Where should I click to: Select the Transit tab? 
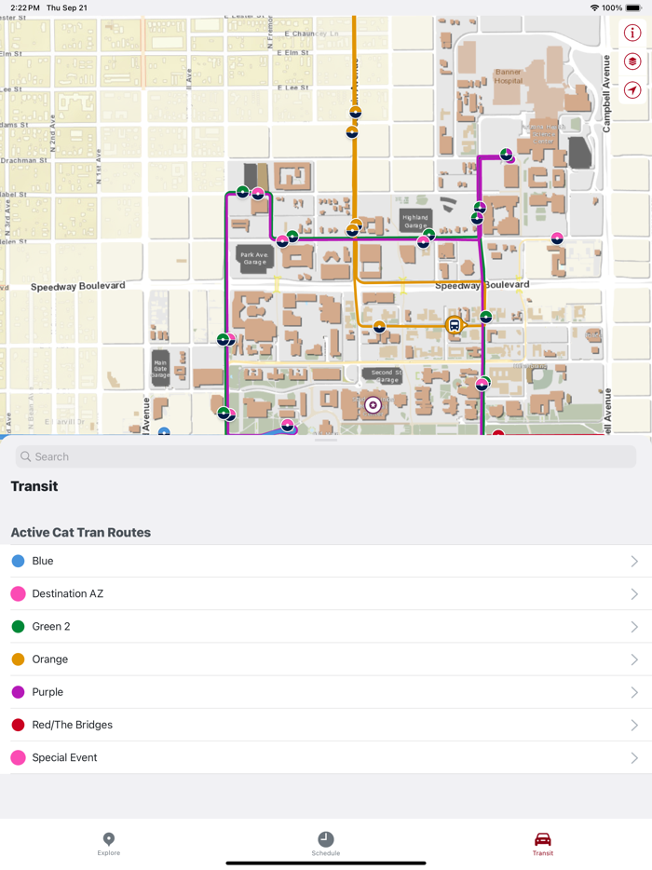543,844
